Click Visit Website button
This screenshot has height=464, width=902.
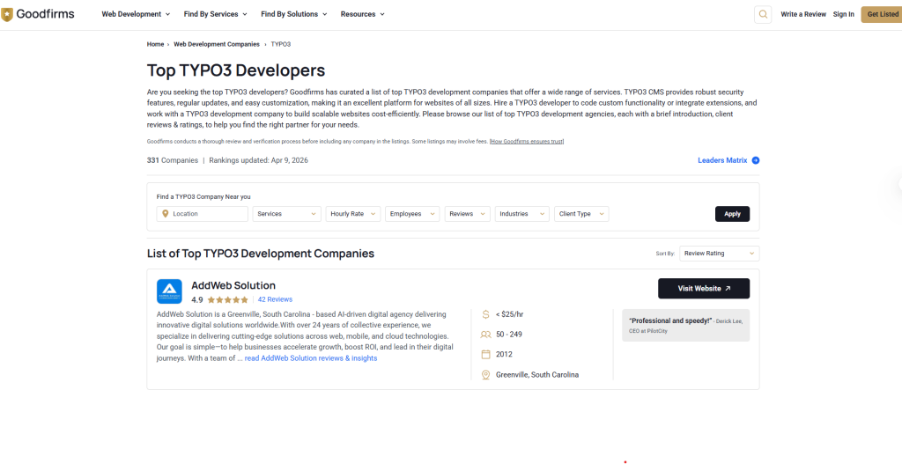(x=704, y=289)
